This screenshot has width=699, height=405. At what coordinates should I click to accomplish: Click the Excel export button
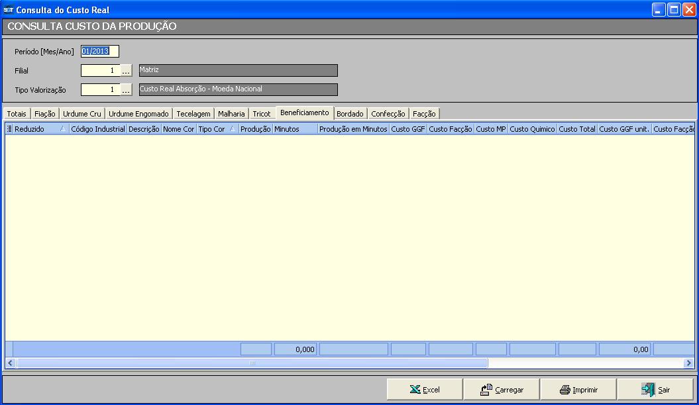point(425,390)
